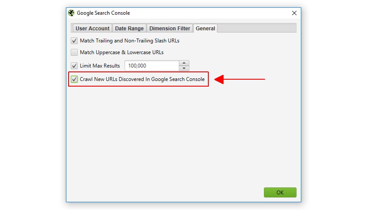Decrease max results with the down arrow
This screenshot has height=210, width=369.
click(184, 68)
